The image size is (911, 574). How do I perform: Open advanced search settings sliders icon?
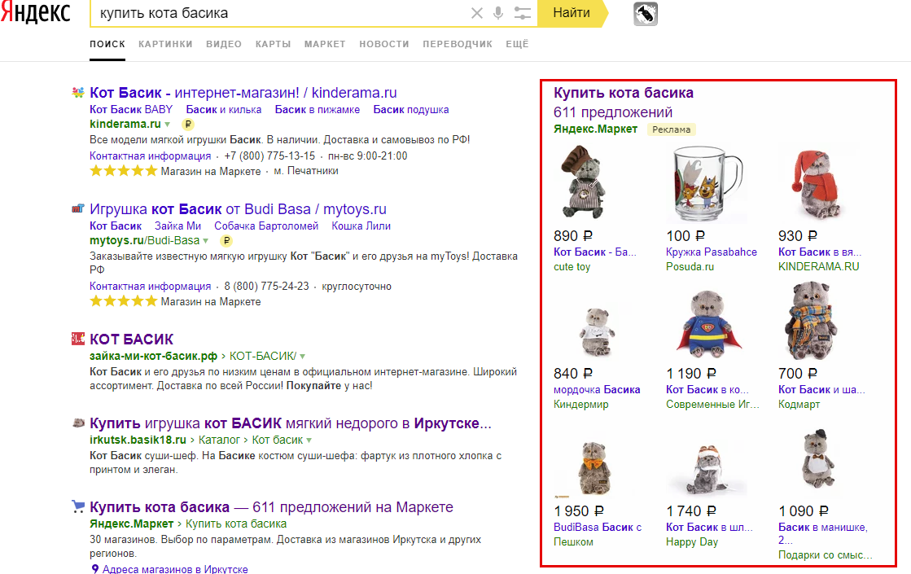click(523, 13)
